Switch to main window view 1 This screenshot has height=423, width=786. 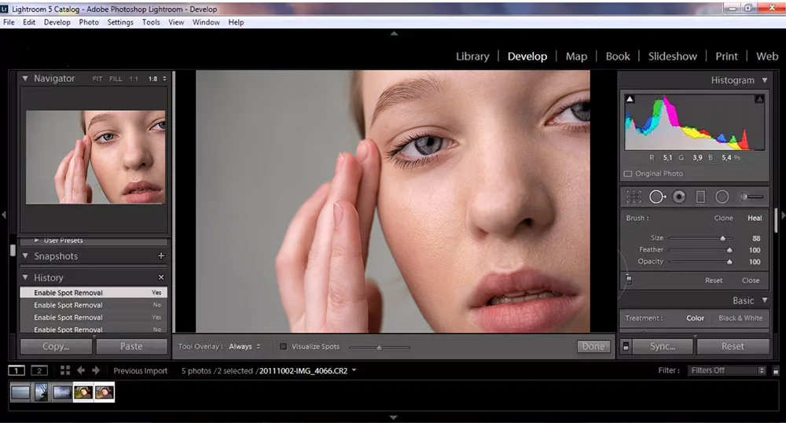point(16,371)
